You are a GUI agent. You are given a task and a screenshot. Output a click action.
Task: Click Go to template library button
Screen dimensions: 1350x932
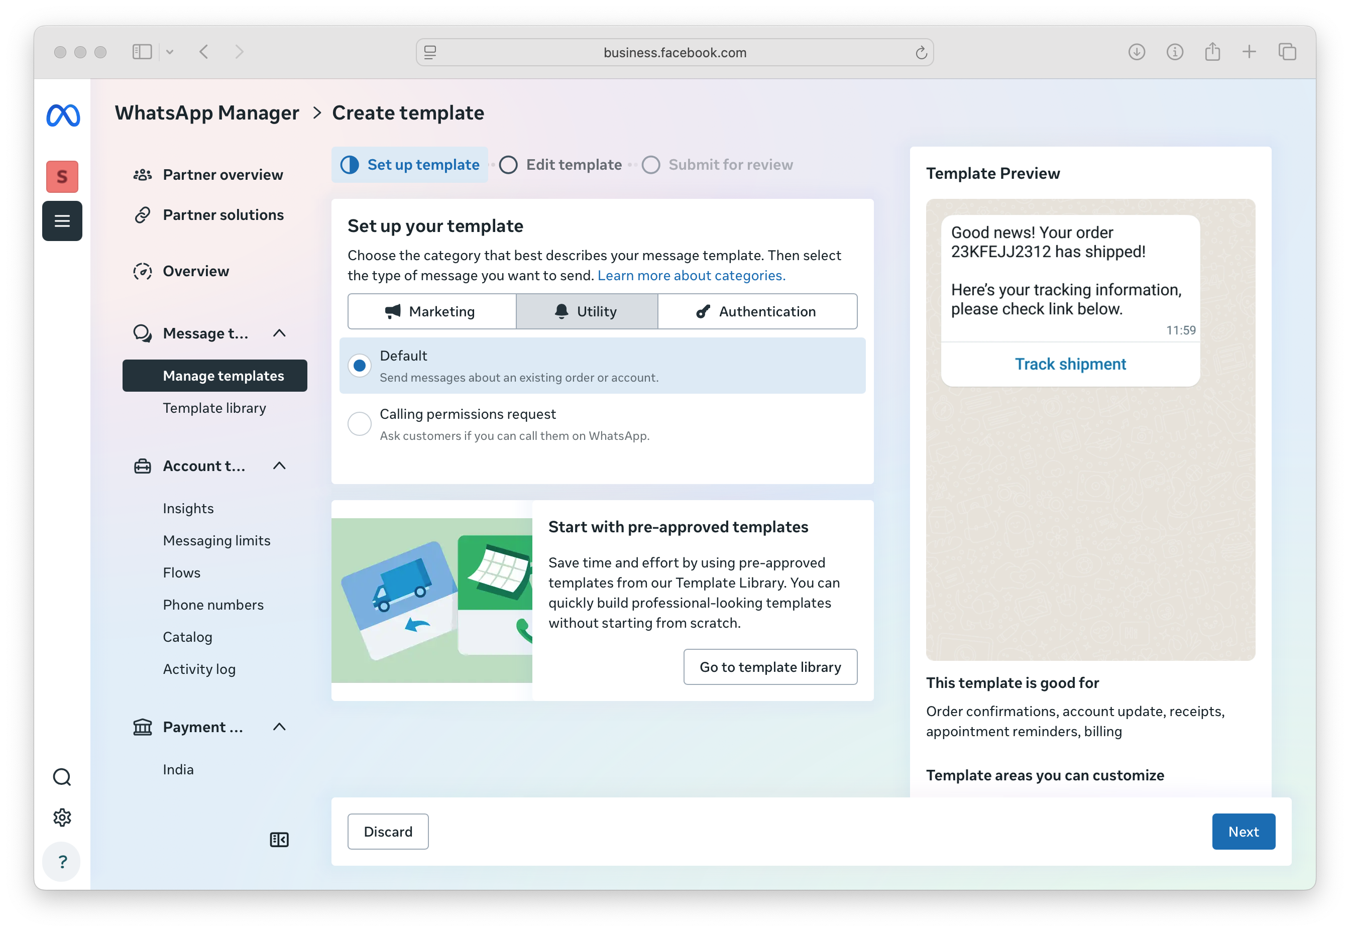[x=770, y=667]
